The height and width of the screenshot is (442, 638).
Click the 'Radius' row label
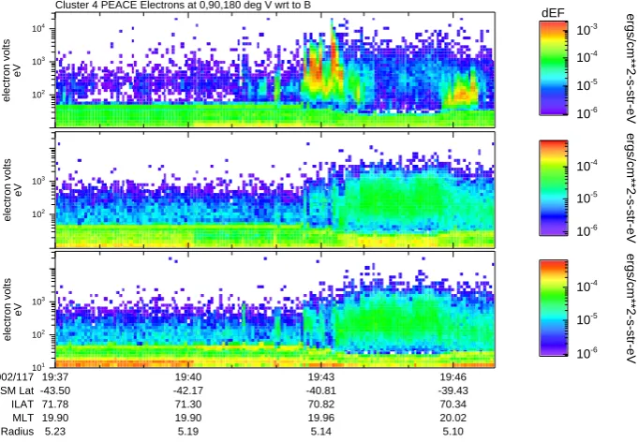17,431
